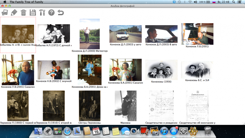Select the Пермяков П.(1910) photo
245x138 pixels.
[x=54, y=106]
